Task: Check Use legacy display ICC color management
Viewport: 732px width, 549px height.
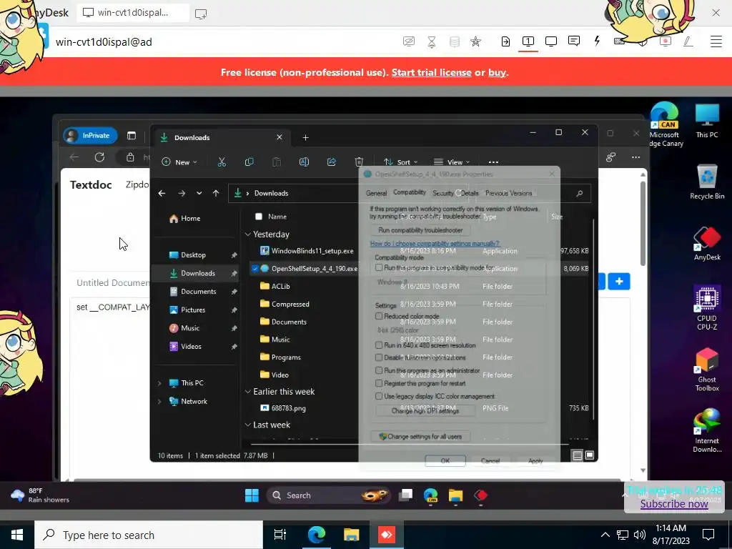Action: 379,396
